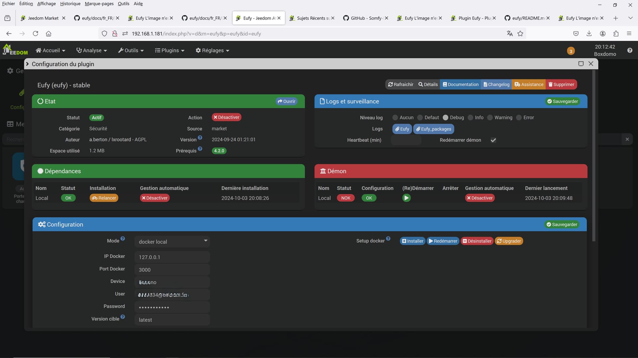This screenshot has height=358, width=638.
Task: Open a new browser tab with plus icon
Action: point(615,18)
